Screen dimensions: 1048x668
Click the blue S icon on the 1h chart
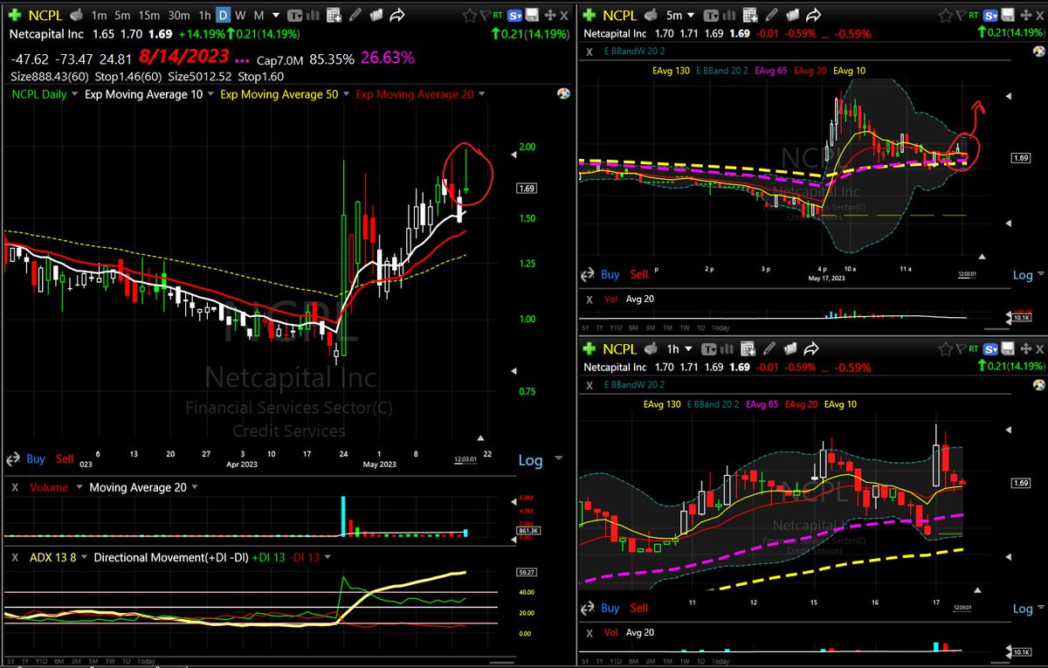[990, 348]
